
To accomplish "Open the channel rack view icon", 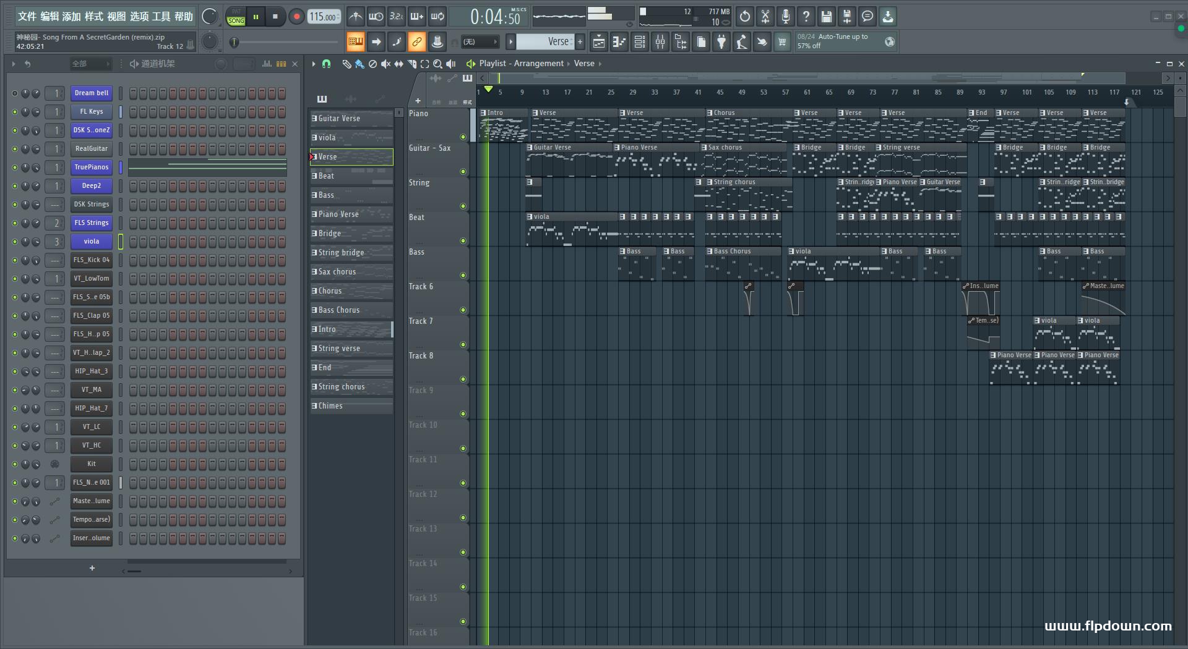I will pyautogui.click(x=640, y=42).
